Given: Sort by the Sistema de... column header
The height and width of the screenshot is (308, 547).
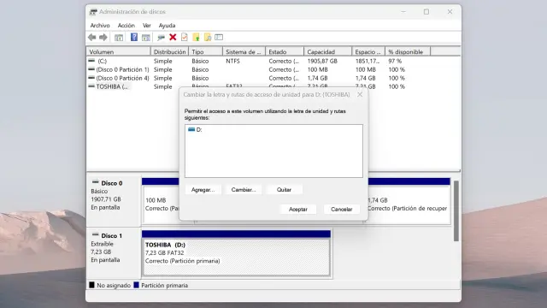Looking at the screenshot, I should (244, 51).
